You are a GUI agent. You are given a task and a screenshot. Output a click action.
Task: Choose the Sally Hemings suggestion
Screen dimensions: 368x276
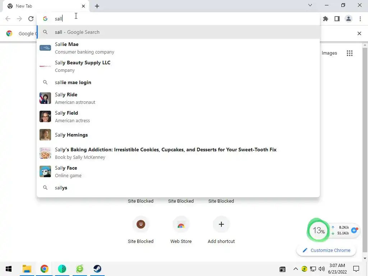(178, 135)
